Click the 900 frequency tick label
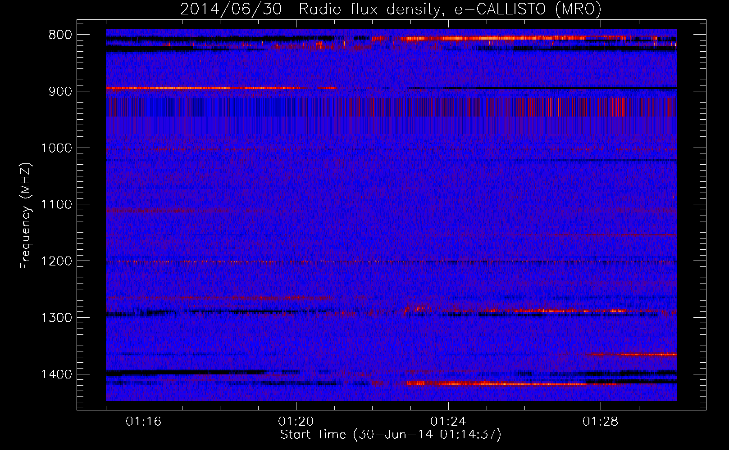729x450 pixels. pyautogui.click(x=60, y=91)
